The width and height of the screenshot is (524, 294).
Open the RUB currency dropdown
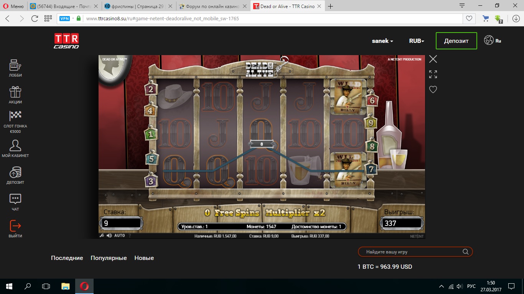[417, 41]
